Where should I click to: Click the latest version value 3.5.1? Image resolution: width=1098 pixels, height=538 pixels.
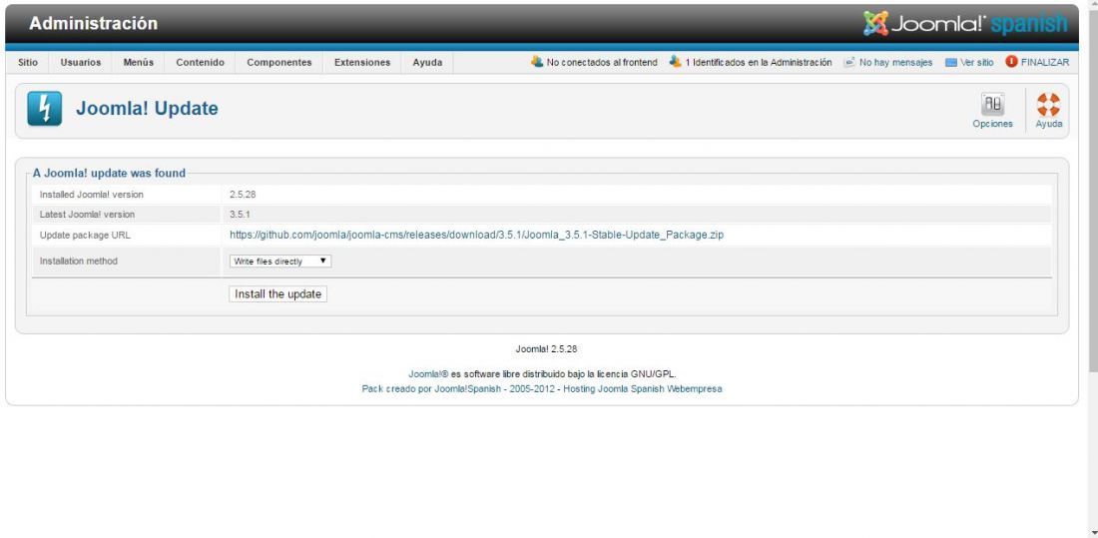(240, 215)
